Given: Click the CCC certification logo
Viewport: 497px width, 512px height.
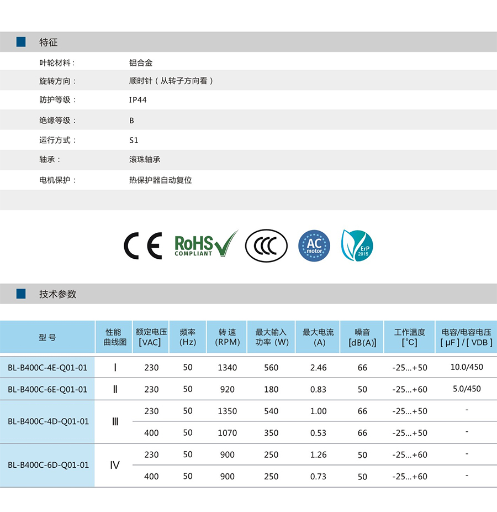Looking at the screenshot, I should (266, 246).
